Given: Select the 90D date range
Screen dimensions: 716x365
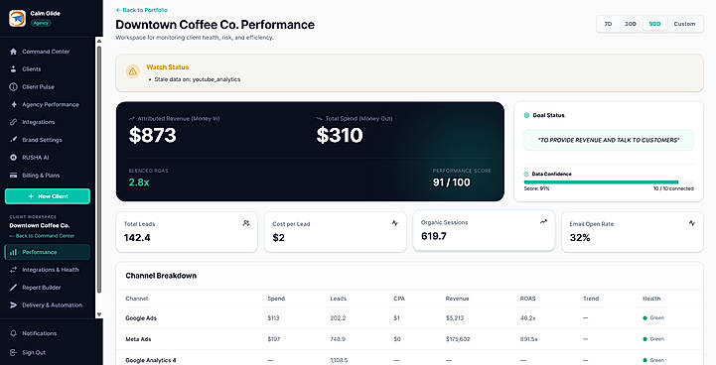Looking at the screenshot, I should [654, 24].
